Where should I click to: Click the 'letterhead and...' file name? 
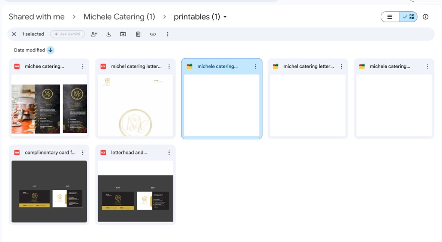point(129,153)
